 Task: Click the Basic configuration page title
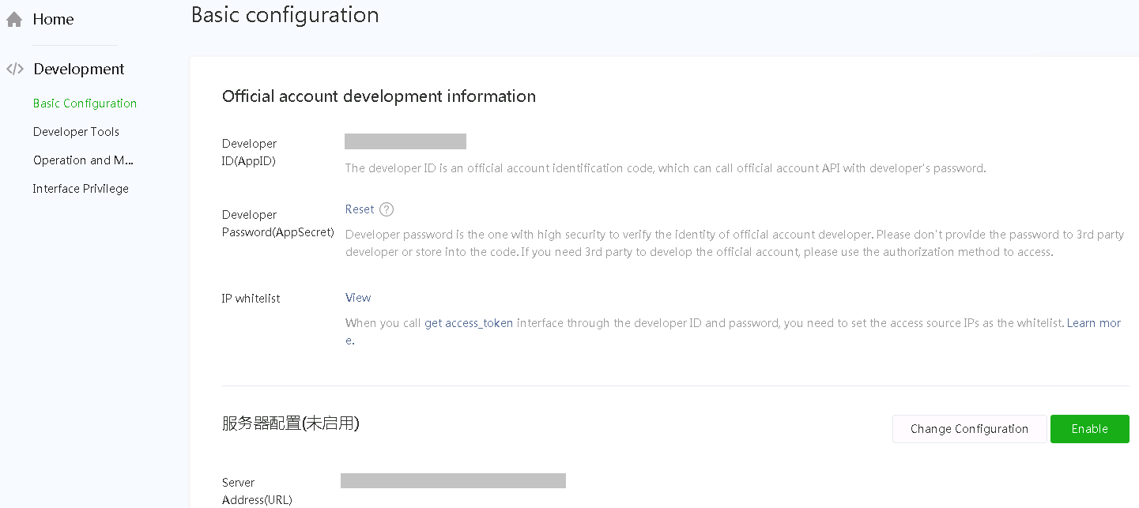pos(285,15)
